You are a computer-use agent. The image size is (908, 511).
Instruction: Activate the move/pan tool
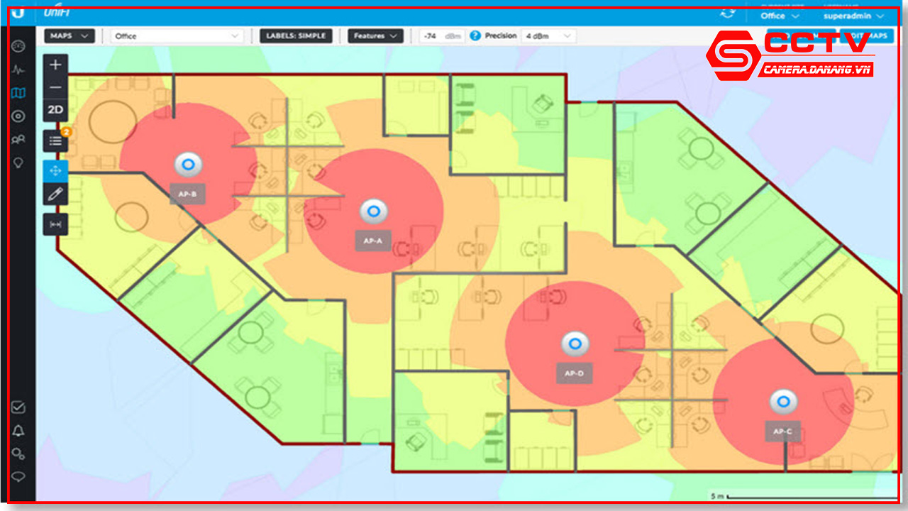click(x=56, y=171)
